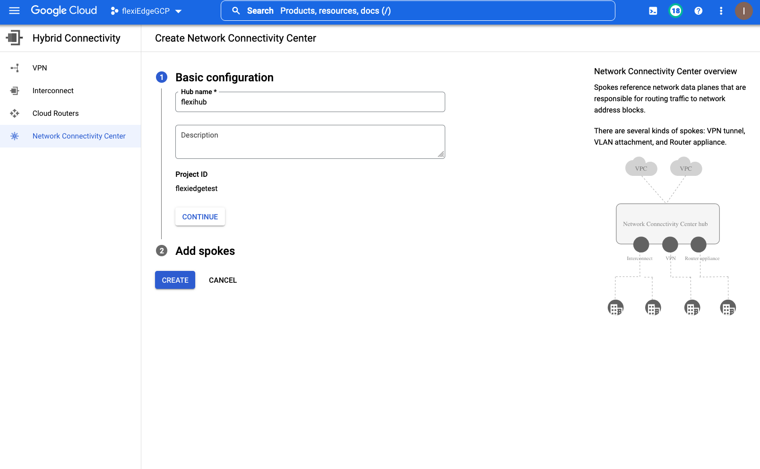Edit the Hub name field with flexihub

[x=310, y=102]
